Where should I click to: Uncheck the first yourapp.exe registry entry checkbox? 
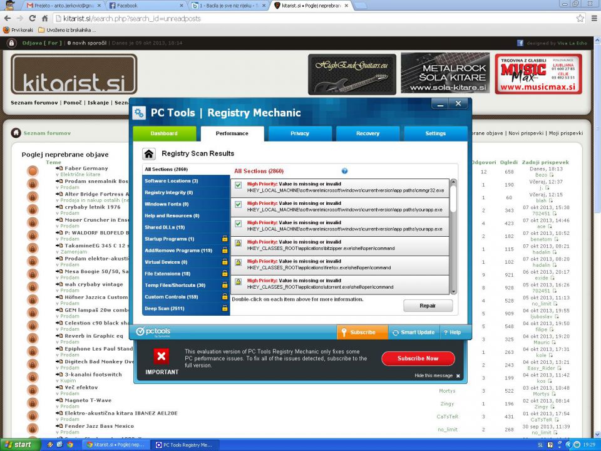pyautogui.click(x=239, y=204)
